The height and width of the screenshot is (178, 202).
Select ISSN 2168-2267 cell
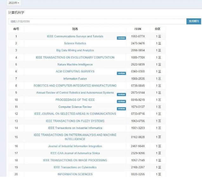tap(138, 167)
